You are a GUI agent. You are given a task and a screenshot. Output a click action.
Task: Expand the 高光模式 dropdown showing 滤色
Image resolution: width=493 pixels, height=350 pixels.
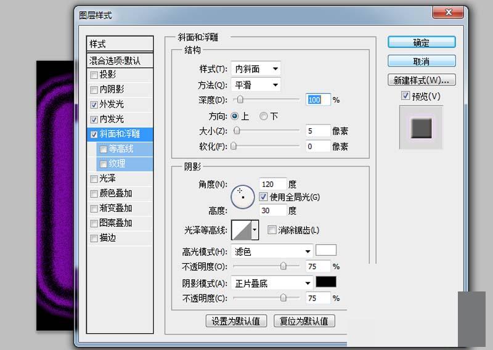tap(272, 251)
